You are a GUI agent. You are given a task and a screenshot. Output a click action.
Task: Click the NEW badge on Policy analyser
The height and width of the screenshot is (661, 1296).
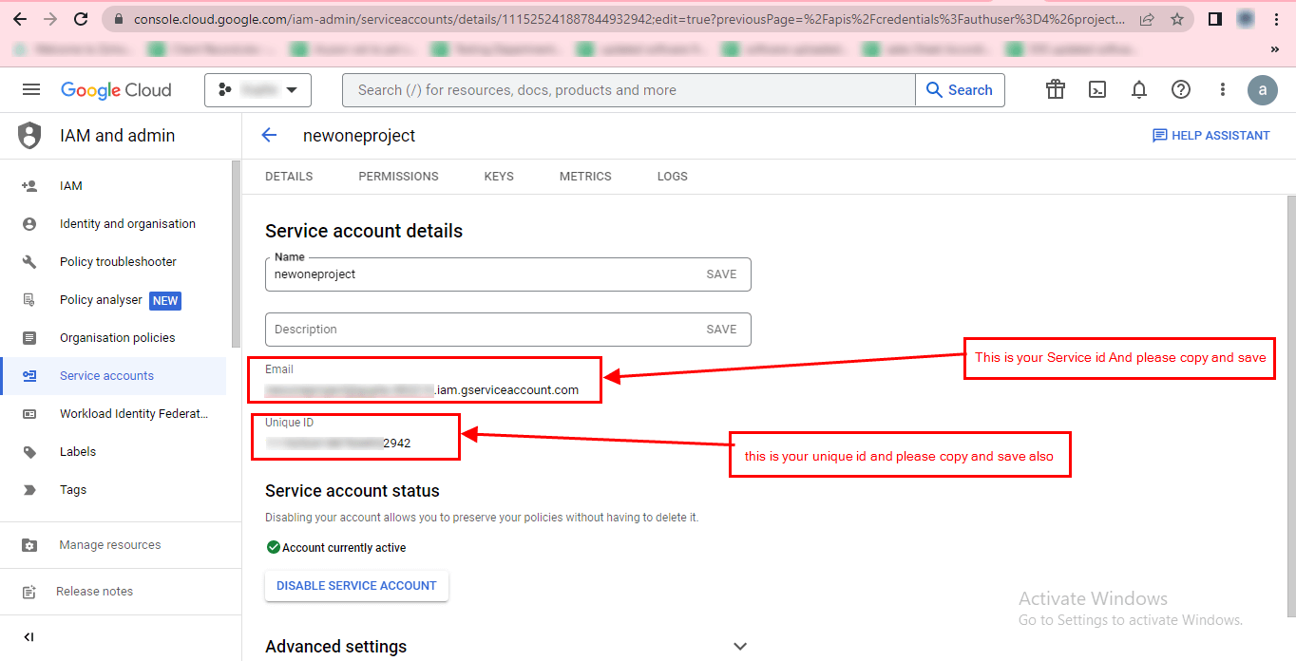point(165,300)
